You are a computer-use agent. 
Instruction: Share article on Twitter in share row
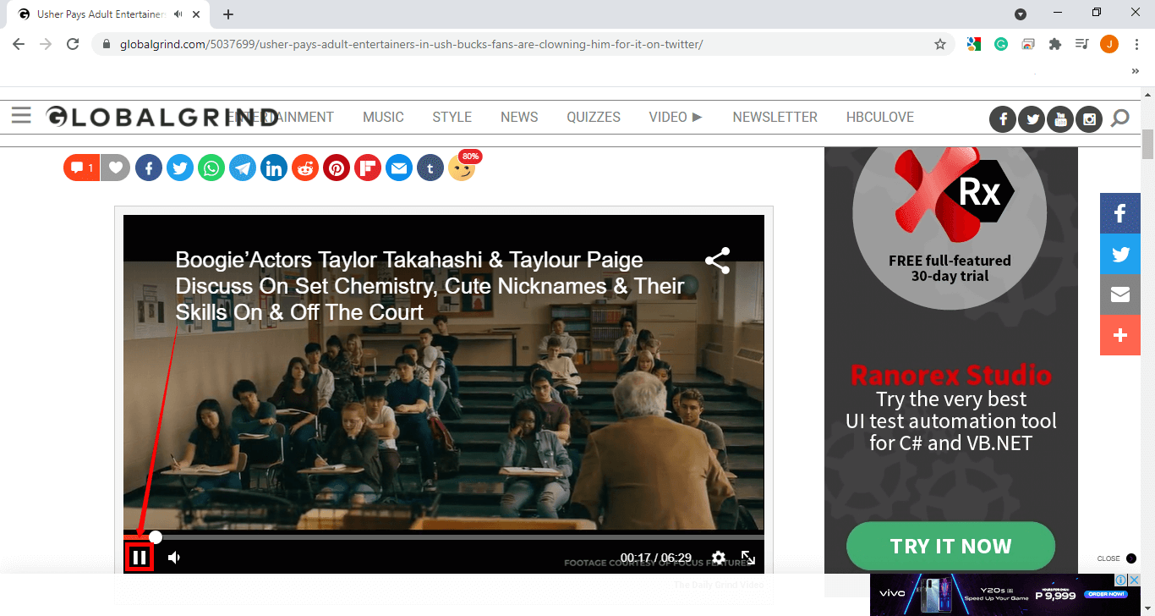[x=180, y=168]
